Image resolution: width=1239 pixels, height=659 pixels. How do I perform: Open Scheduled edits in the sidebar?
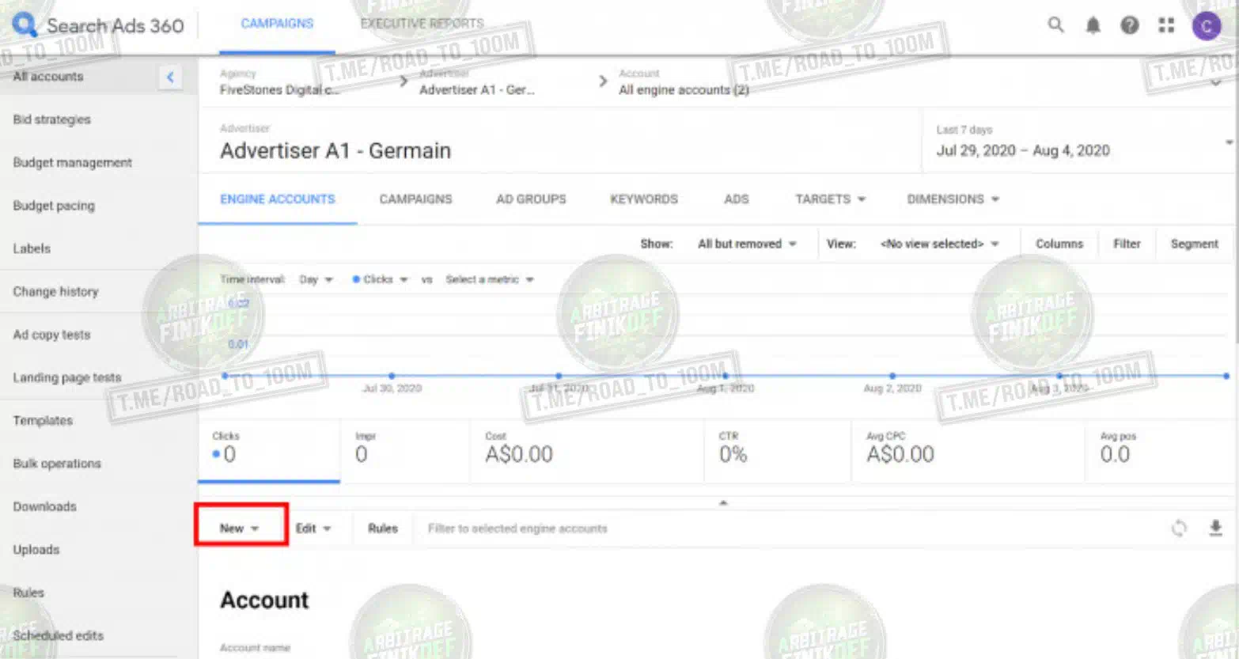coord(58,635)
